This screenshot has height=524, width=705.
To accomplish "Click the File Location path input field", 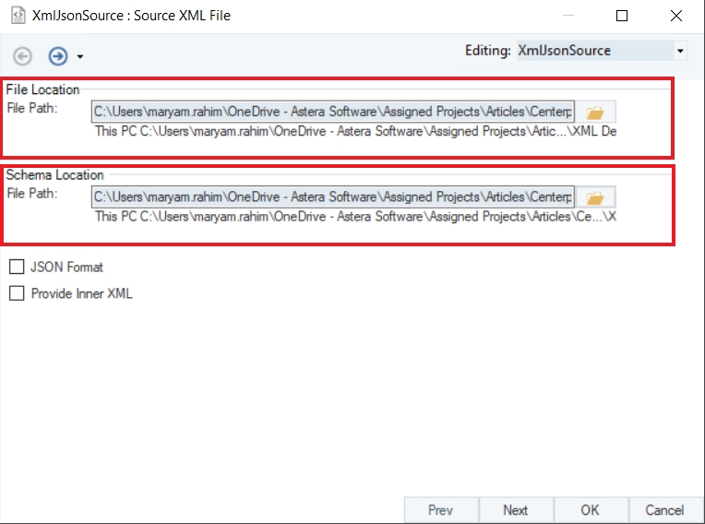I will 333,112.
